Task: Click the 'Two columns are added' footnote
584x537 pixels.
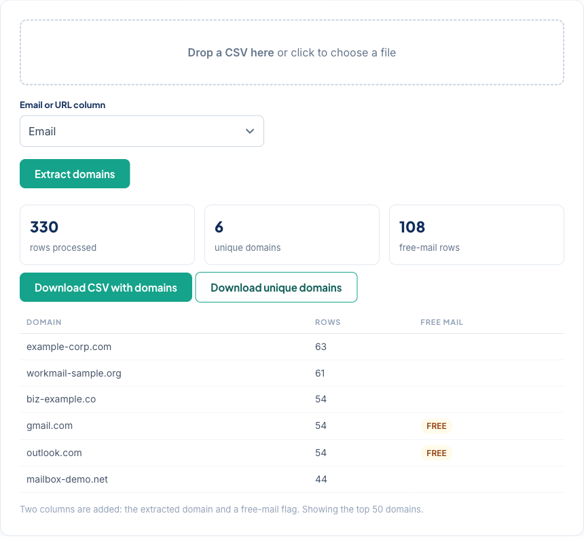Action: [x=221, y=509]
